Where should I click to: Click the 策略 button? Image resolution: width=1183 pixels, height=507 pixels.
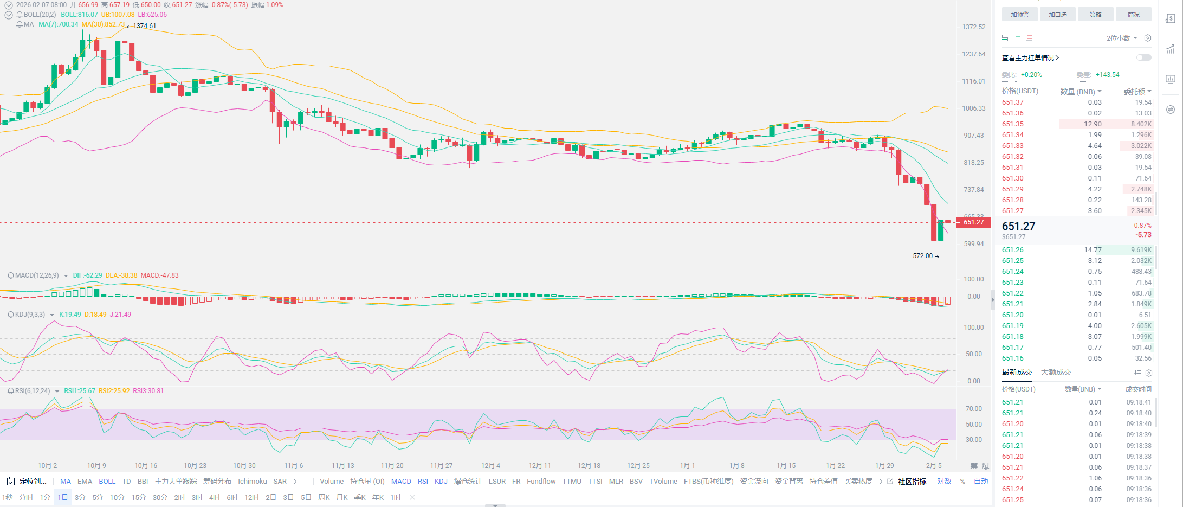pos(1095,15)
